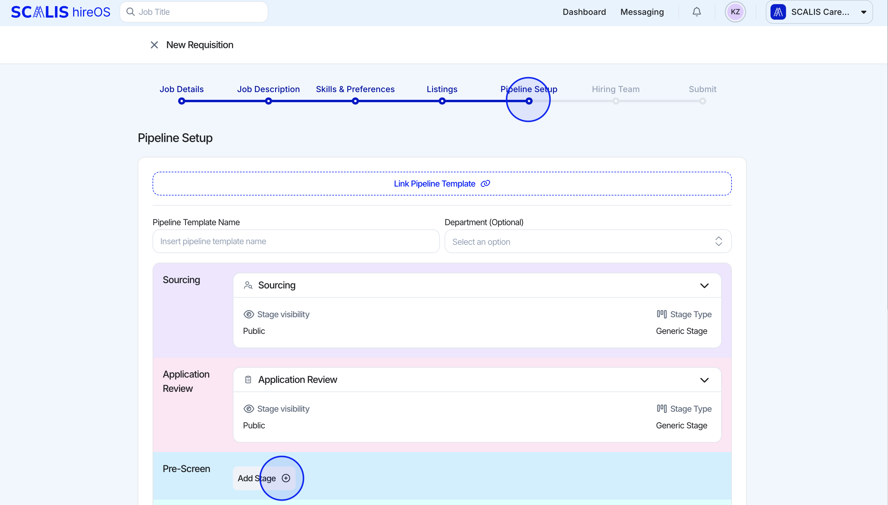Click the KZ user avatar
The height and width of the screenshot is (505, 888).
click(x=735, y=12)
